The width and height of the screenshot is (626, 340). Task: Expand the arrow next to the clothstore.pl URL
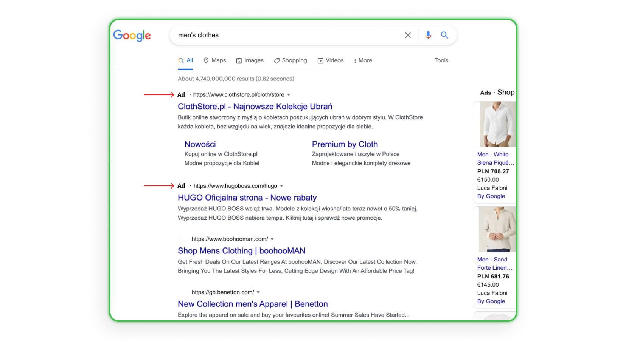[289, 95]
